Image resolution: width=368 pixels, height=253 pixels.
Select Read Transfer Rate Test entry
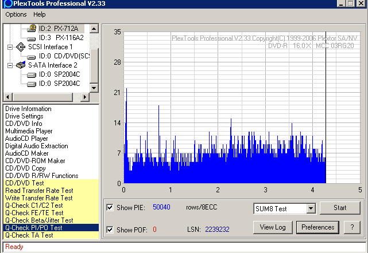pyautogui.click(x=38, y=191)
